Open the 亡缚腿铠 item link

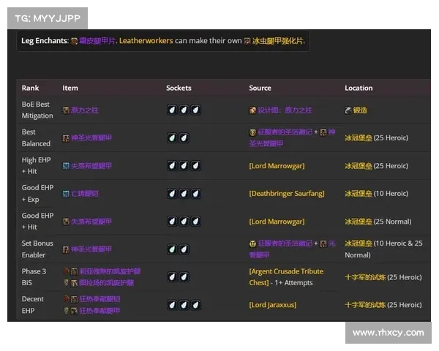pyautogui.click(x=85, y=193)
